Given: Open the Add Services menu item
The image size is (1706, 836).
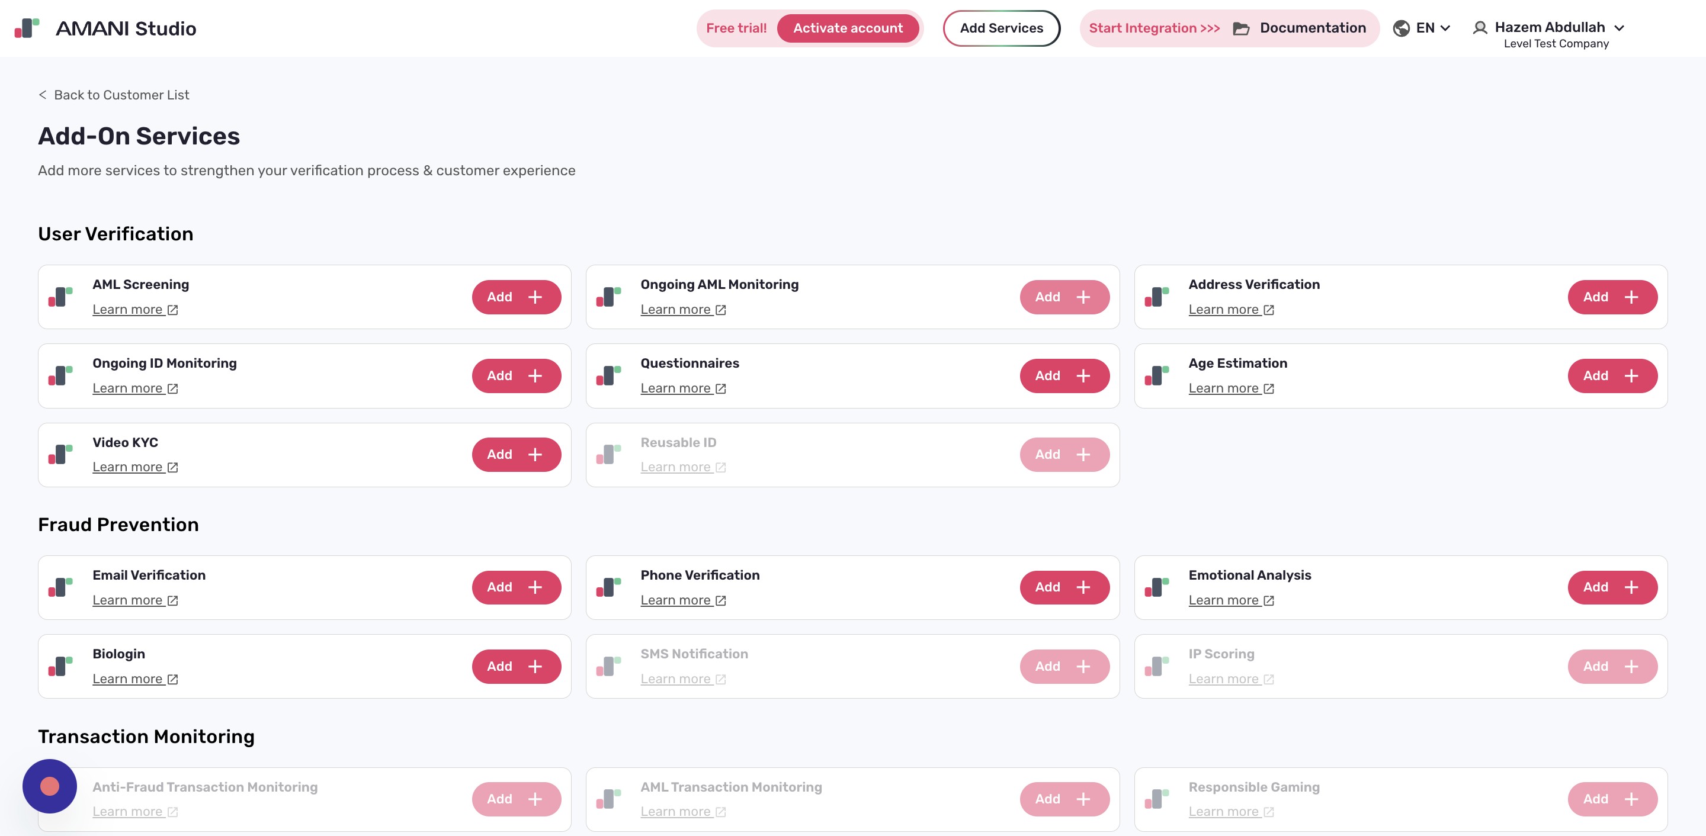Looking at the screenshot, I should click(1000, 28).
